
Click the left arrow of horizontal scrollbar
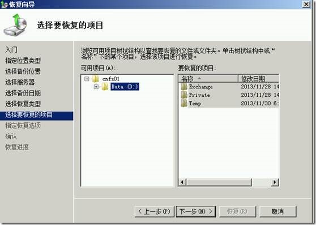tap(182, 182)
